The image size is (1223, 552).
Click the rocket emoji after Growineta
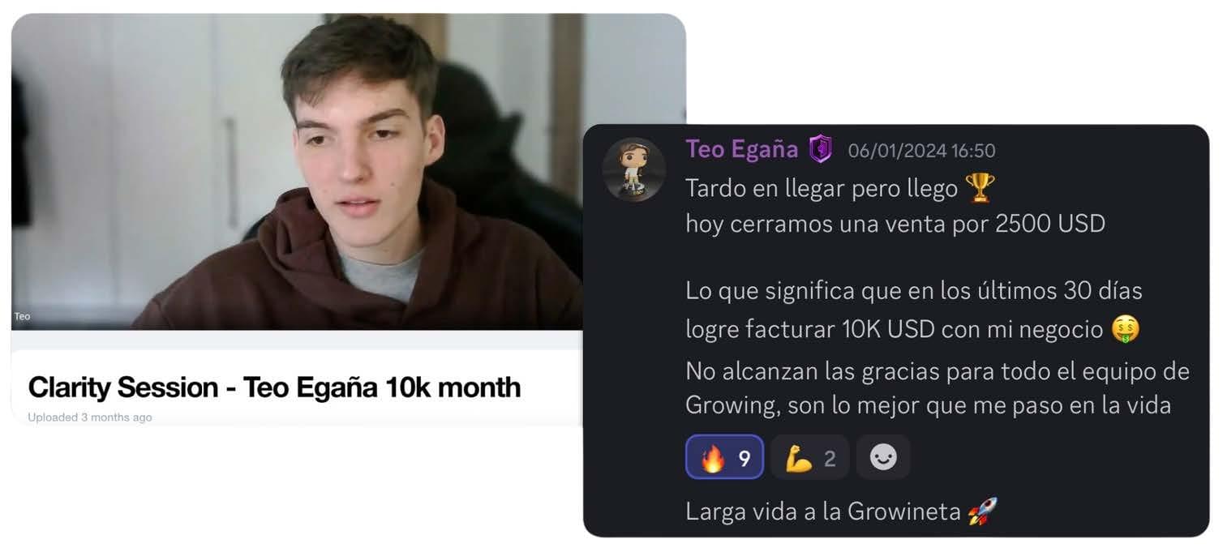[983, 511]
